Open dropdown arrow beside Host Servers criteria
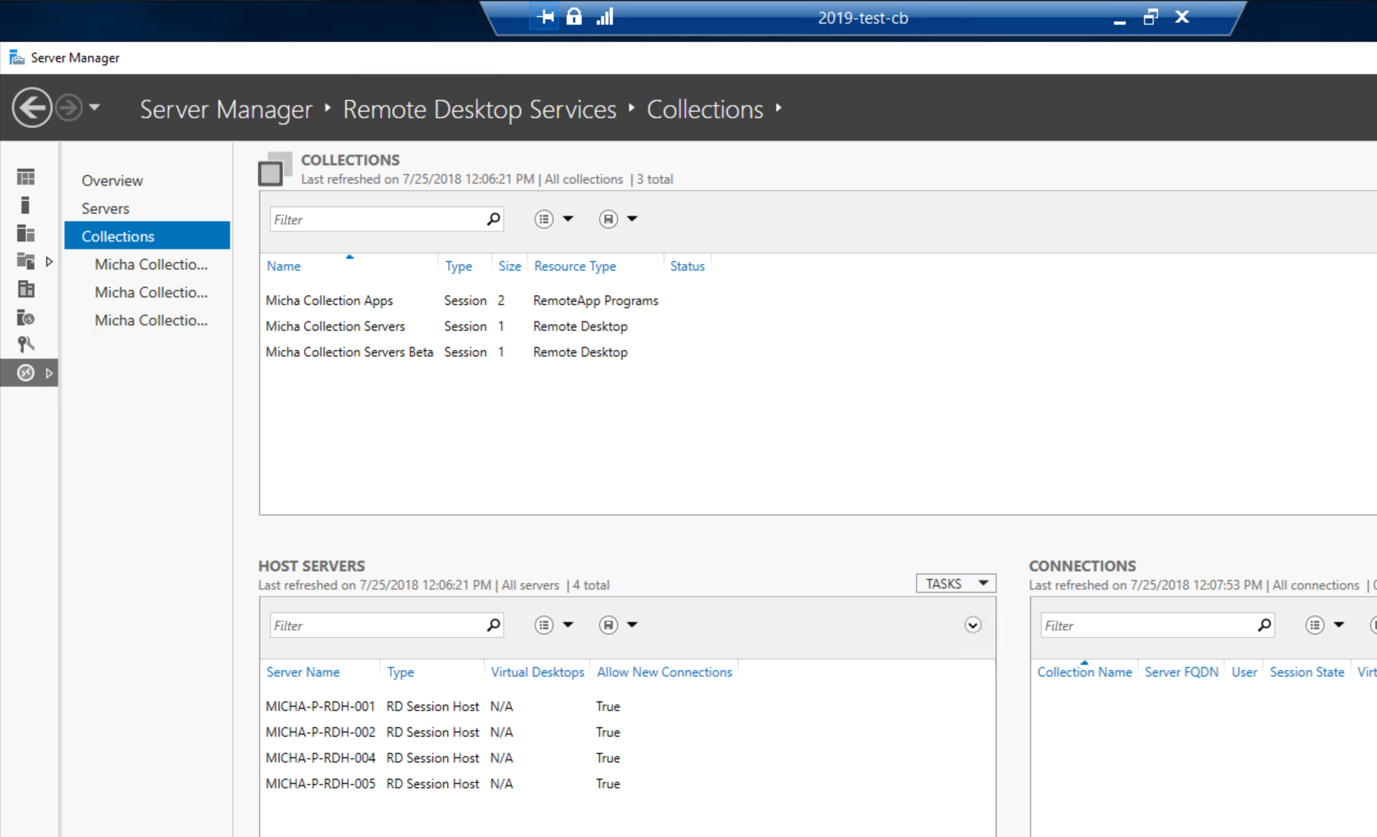Screen dimensions: 1377x837 point(568,625)
